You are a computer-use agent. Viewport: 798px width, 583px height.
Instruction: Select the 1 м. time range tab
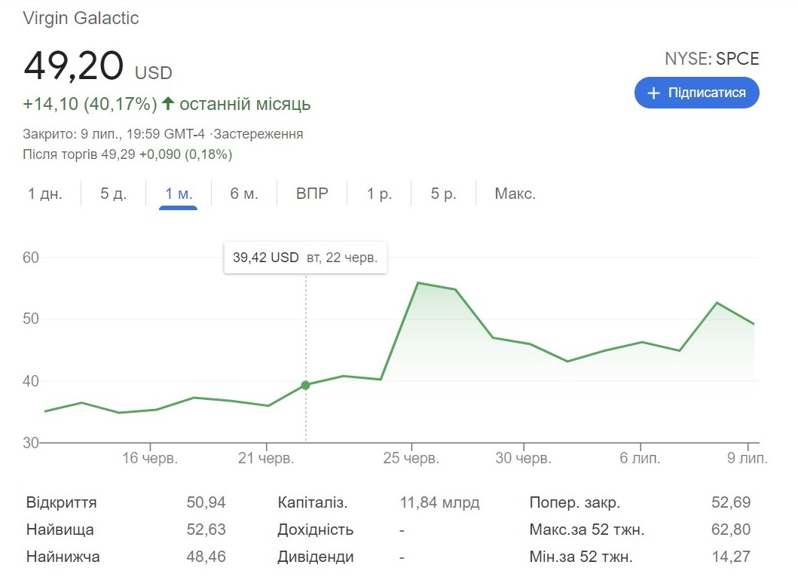click(x=178, y=194)
